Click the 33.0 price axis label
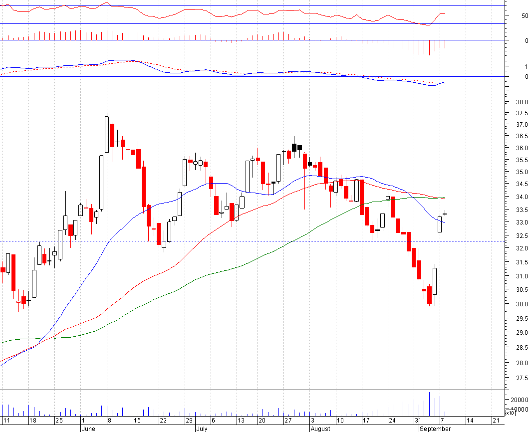This screenshot has height=432, width=530. (x=522, y=222)
